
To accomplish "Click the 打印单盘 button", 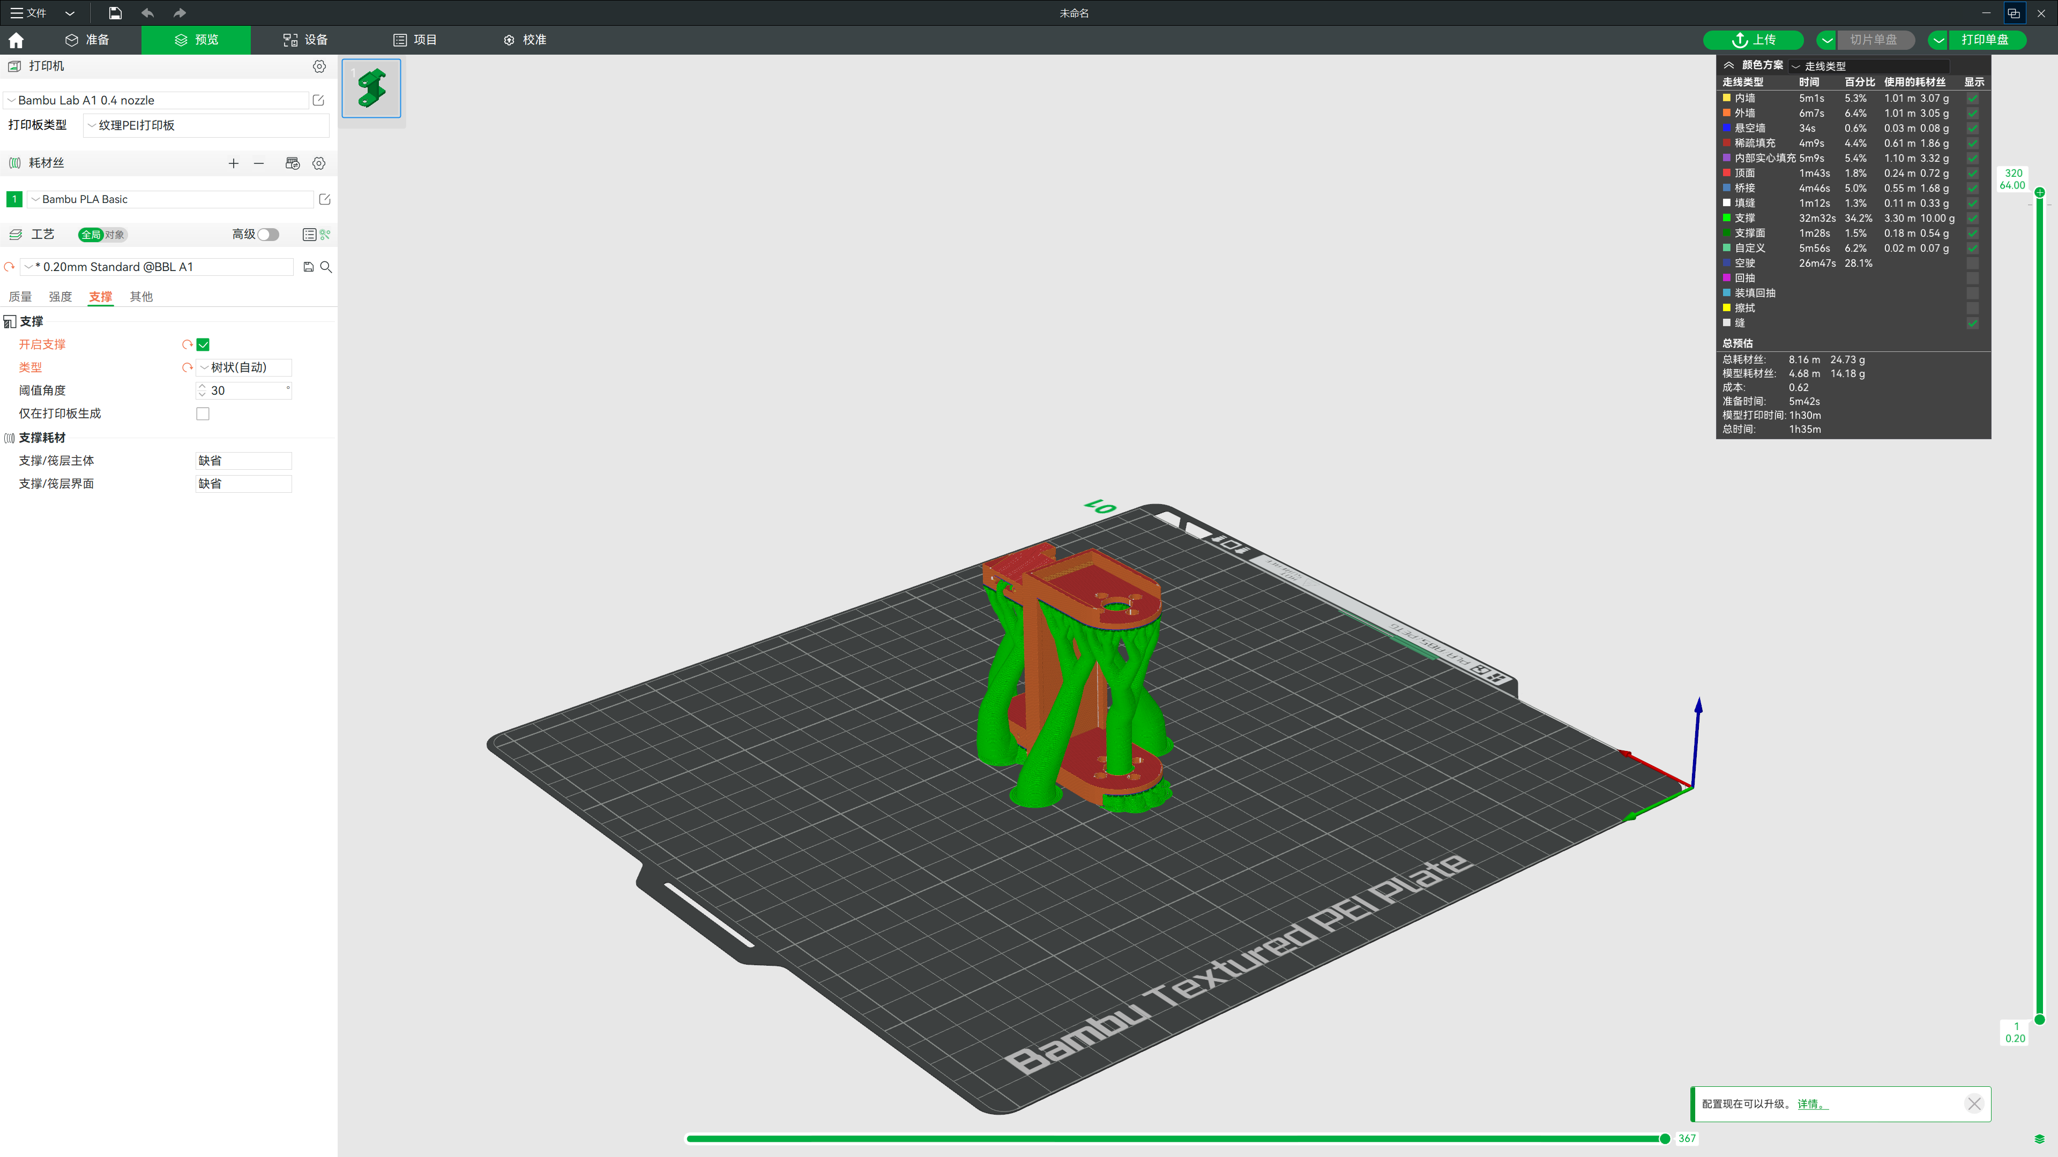I will pyautogui.click(x=1985, y=40).
